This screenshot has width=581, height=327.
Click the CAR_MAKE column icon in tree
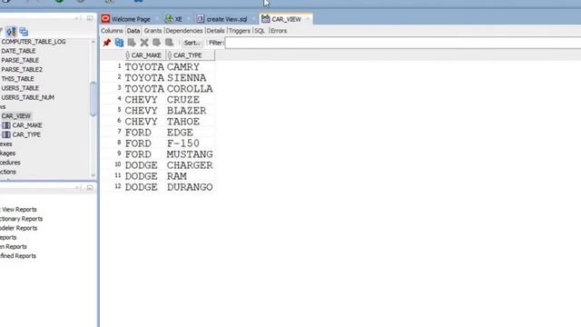(6, 125)
